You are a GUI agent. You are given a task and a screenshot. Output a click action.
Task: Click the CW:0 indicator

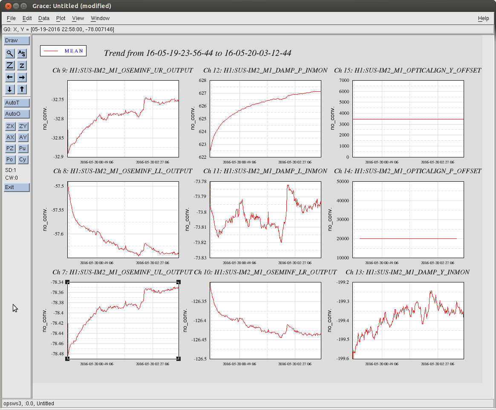pos(12,177)
